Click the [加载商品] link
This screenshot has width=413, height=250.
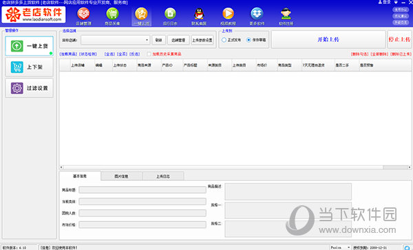[68, 54]
